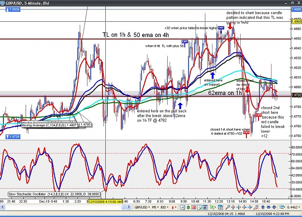Click the 'GBP/USD, 5-Minute, Bid' window title

coord(27,3)
